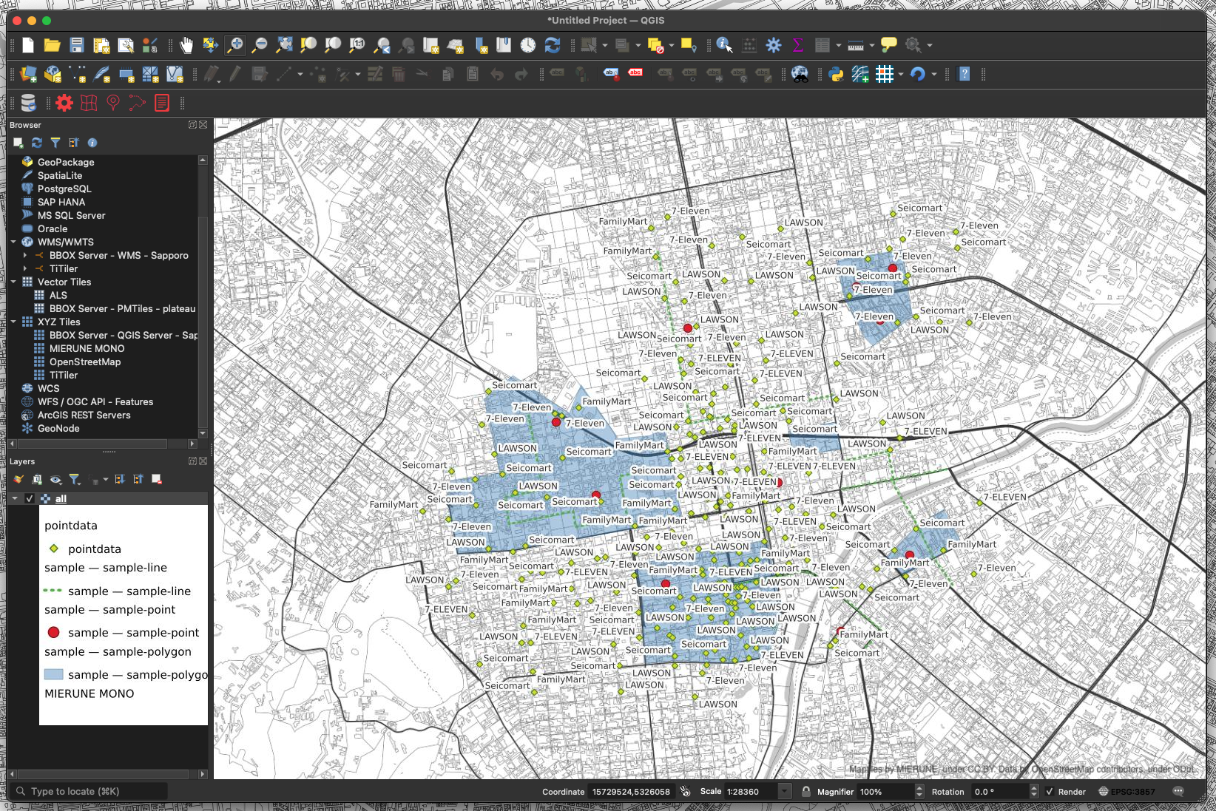Select the Identify Features tool
This screenshot has width=1216, height=811.
click(725, 46)
